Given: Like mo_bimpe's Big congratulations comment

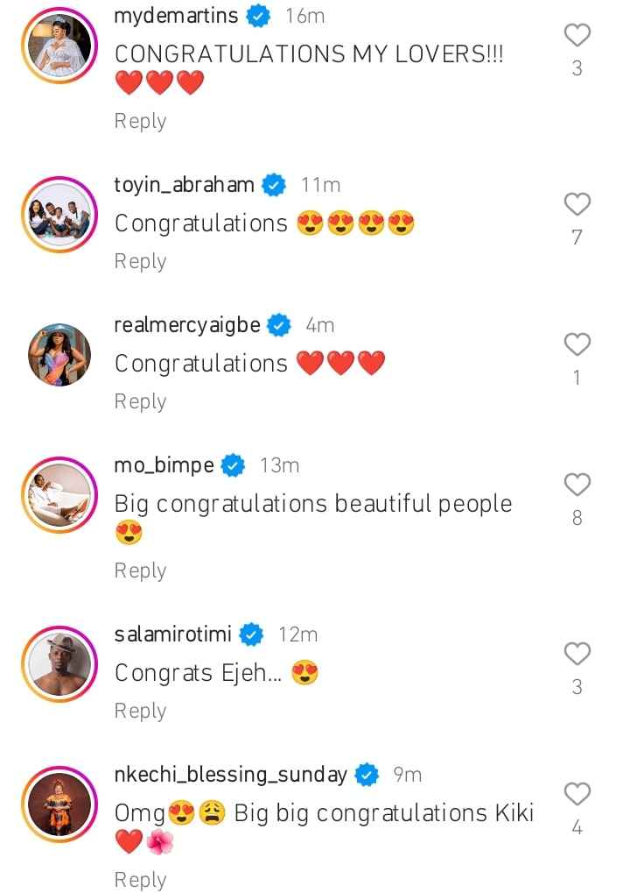Looking at the screenshot, I should pyautogui.click(x=577, y=485).
